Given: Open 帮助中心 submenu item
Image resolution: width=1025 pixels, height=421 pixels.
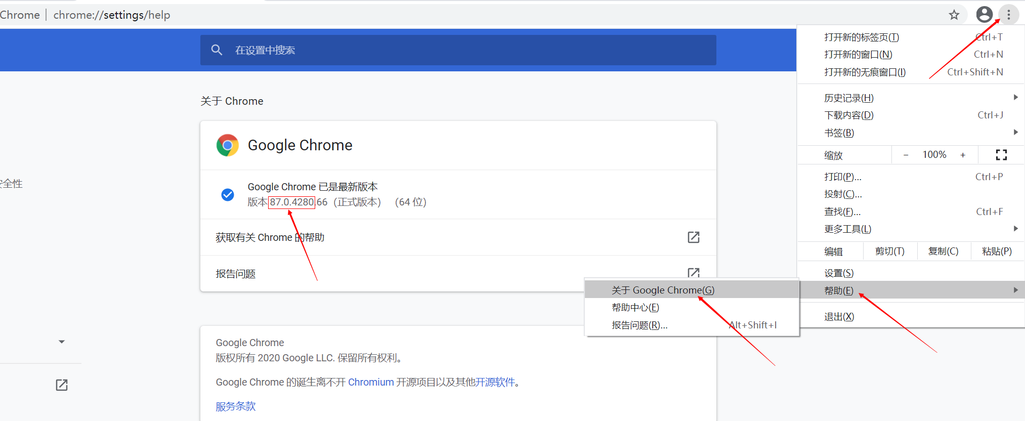Looking at the screenshot, I should (x=692, y=308).
